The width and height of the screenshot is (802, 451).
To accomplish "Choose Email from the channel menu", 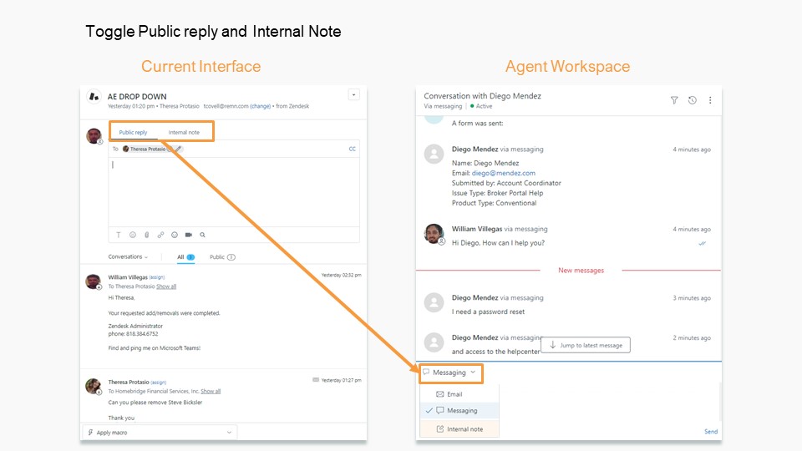I will pyautogui.click(x=459, y=394).
